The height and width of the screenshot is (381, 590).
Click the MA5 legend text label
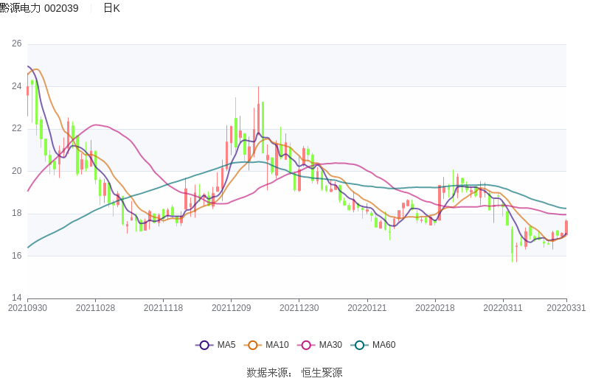226,345
